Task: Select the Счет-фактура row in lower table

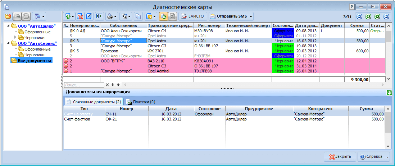Action: (224, 119)
